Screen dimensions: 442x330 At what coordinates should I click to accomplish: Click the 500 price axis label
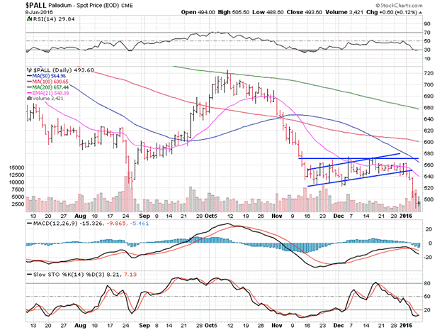429,199
